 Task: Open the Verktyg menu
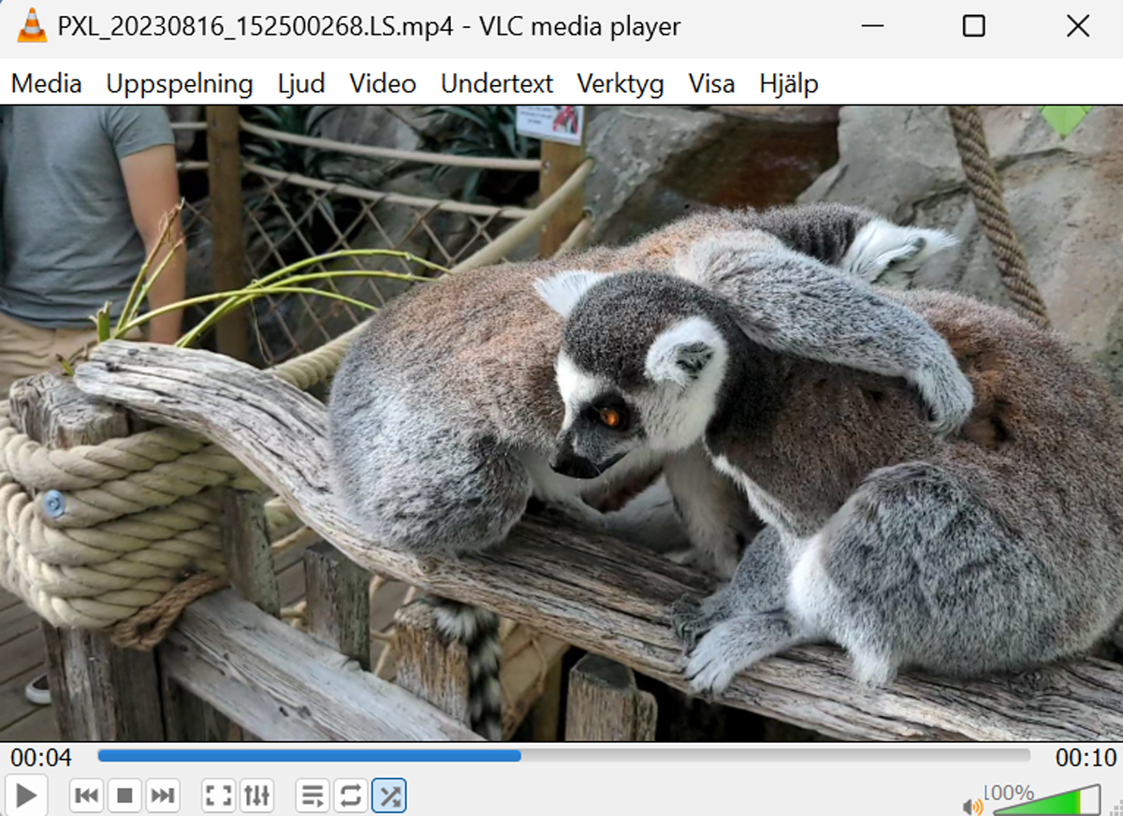click(x=620, y=84)
